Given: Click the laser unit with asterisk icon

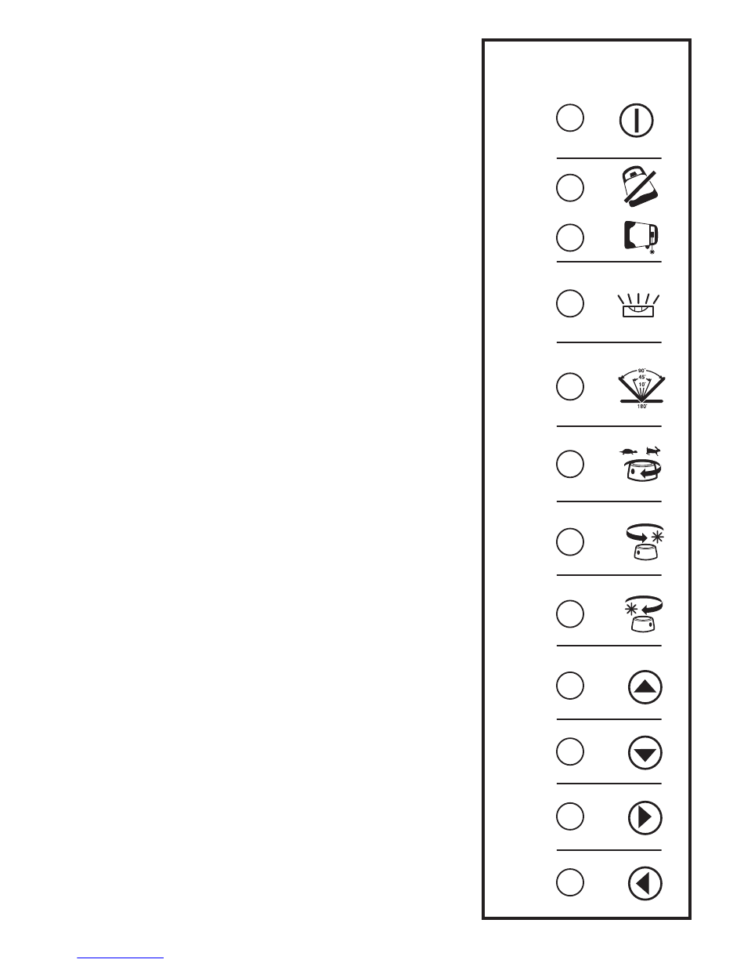Looking at the screenshot, I should pyautogui.click(x=641, y=237).
